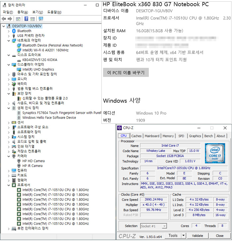Select the USB 커넥터 관리자 icon
This screenshot has width=232, height=241.
(14, 36)
